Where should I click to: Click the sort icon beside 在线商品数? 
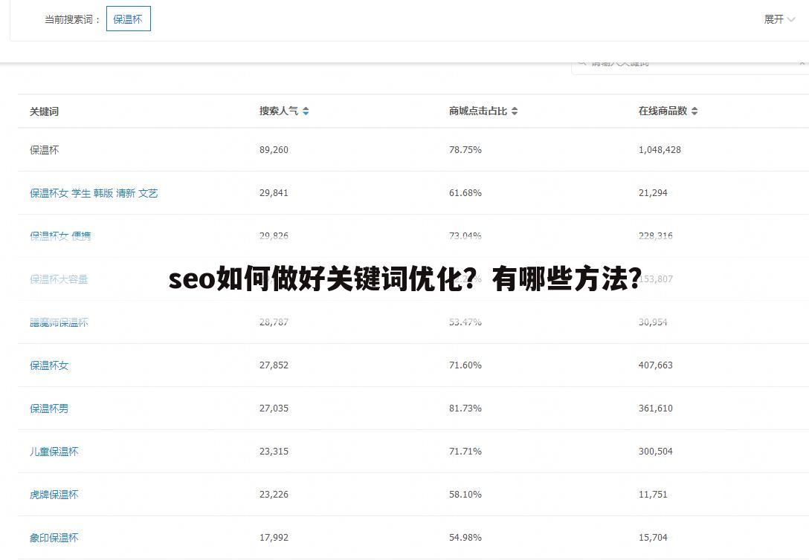pyautogui.click(x=694, y=111)
